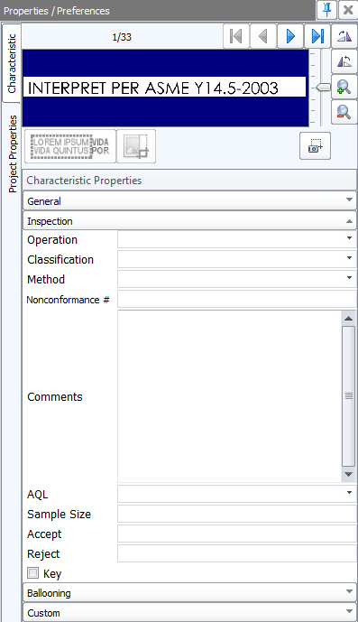Click the 1/33 counter text
The image size is (358, 622).
pos(122,37)
